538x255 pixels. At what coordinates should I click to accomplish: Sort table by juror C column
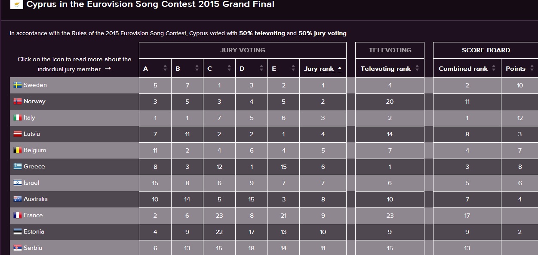pyautogui.click(x=229, y=68)
